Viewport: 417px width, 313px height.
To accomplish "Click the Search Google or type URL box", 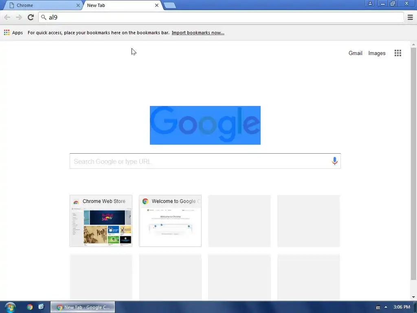I will [205, 161].
